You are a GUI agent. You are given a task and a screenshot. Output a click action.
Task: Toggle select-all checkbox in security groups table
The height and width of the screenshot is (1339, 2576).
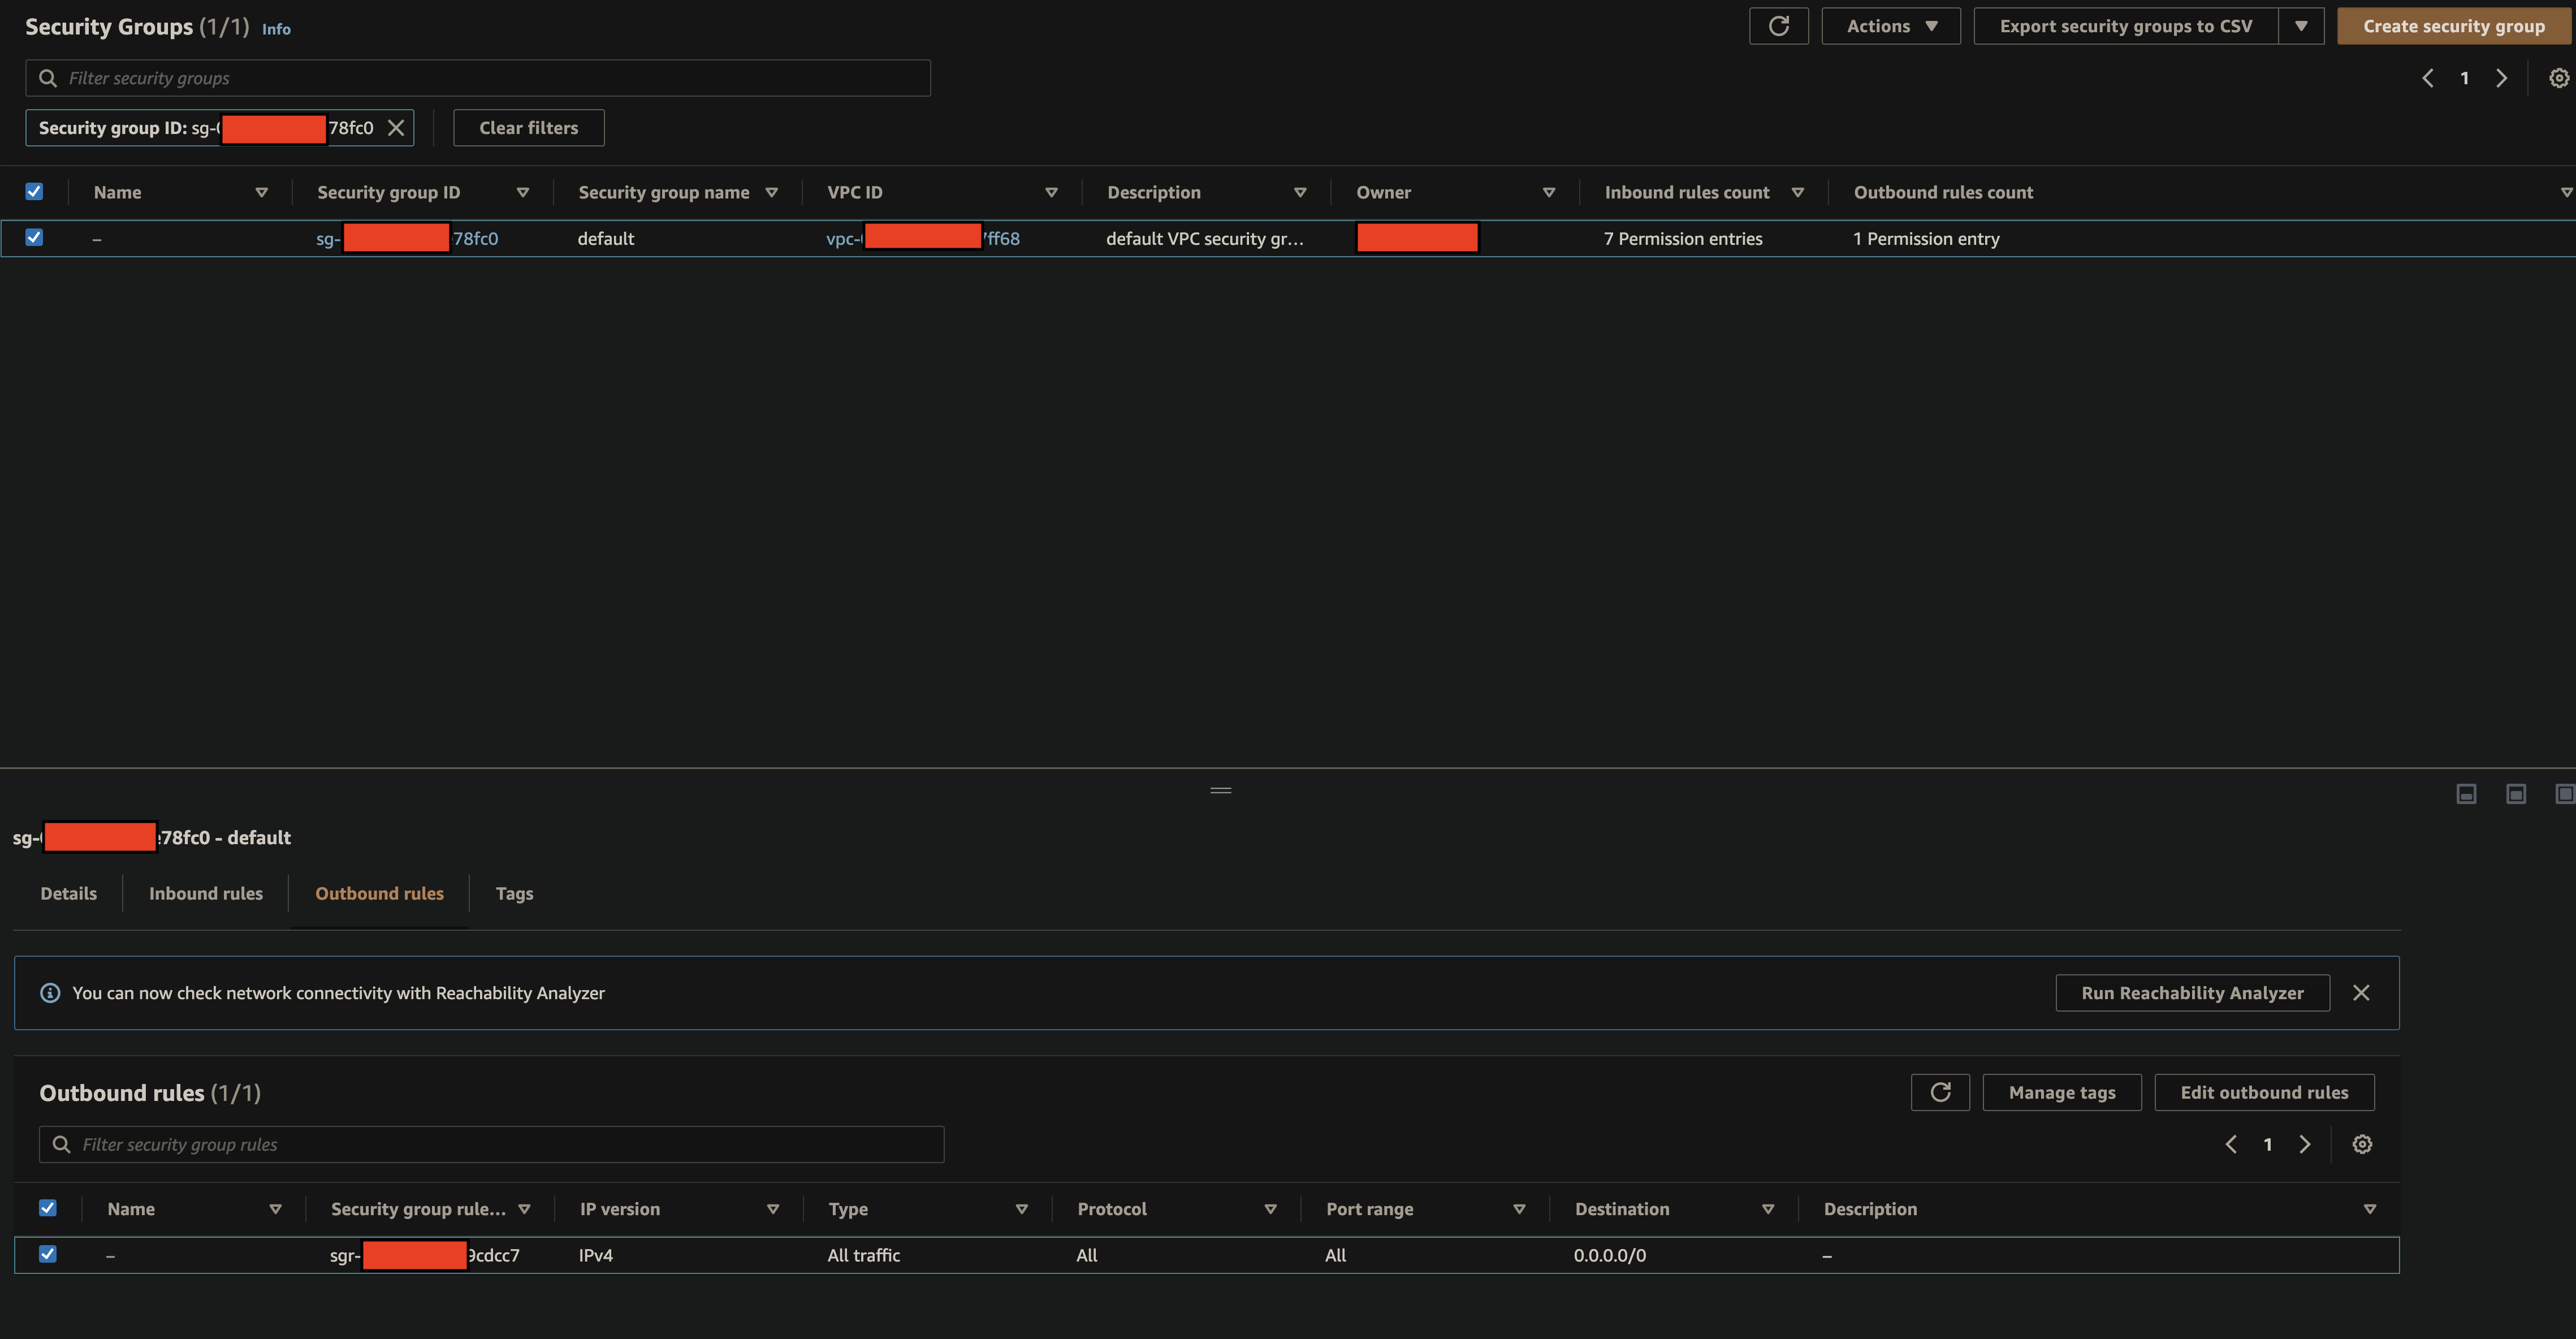point(34,191)
